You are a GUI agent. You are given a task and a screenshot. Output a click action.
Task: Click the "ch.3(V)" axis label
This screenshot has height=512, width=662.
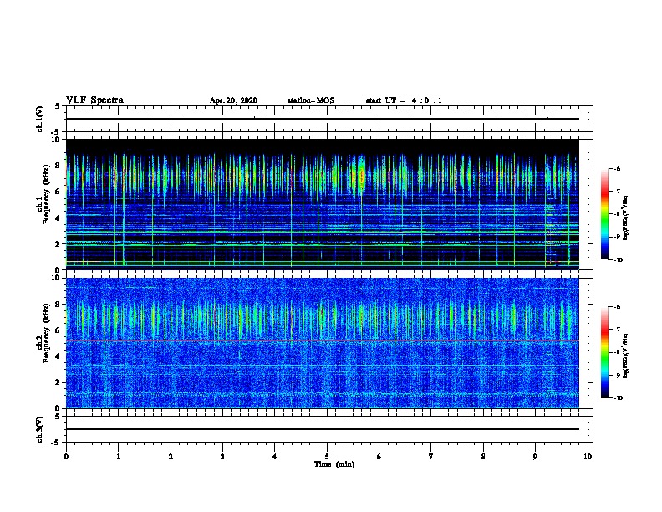(40, 429)
